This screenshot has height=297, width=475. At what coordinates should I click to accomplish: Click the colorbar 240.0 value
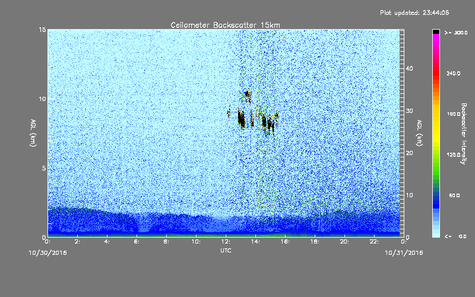tap(454, 73)
